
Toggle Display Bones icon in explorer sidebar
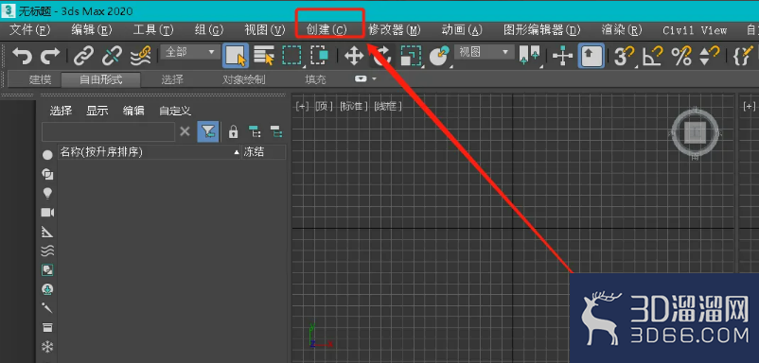(x=47, y=308)
